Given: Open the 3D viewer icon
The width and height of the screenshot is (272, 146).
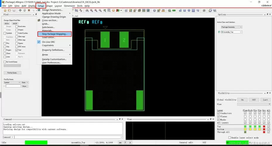Looking at the screenshot, I should click(x=118, y=11).
